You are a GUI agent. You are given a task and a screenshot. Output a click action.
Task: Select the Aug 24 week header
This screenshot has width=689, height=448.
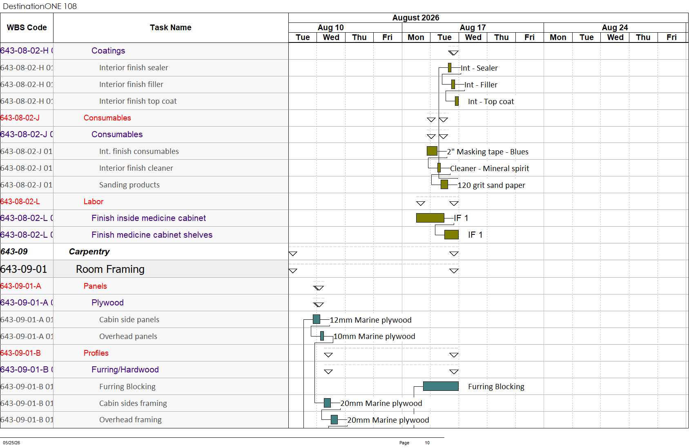coord(615,27)
